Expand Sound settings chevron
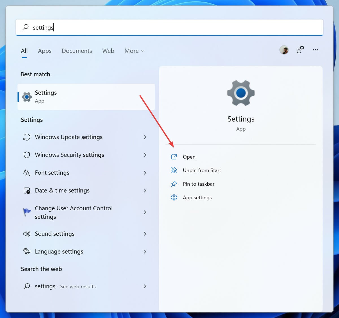 [x=145, y=234]
